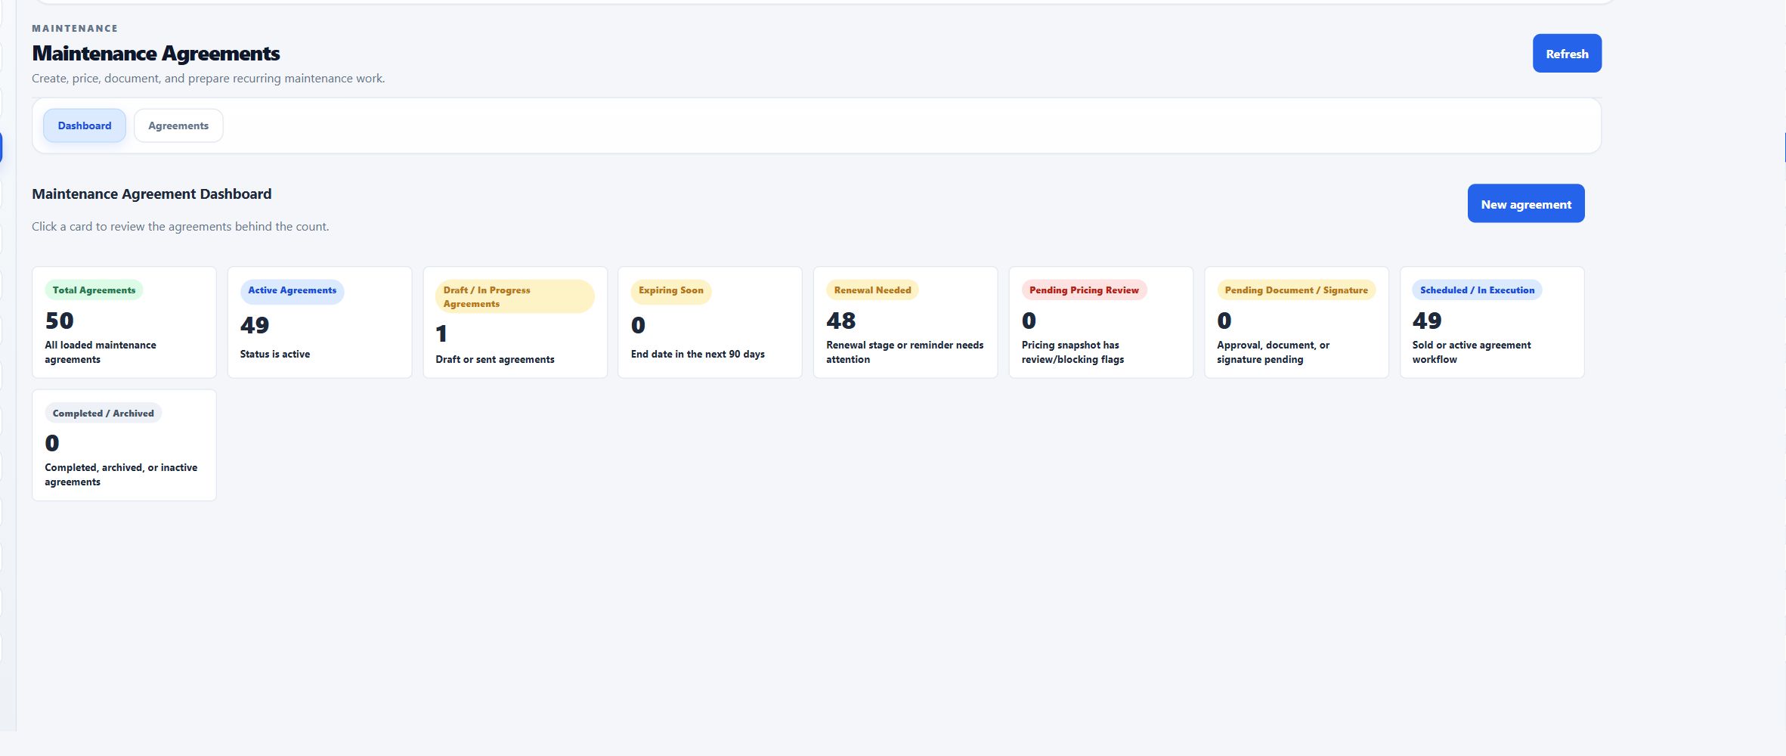Open the Pending Document / Signature card

[1296, 322]
